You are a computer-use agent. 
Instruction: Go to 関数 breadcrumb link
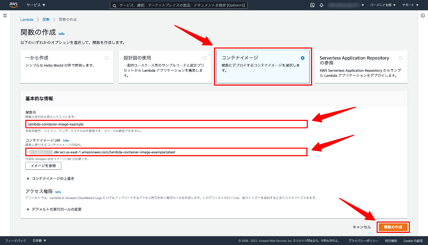46,19
